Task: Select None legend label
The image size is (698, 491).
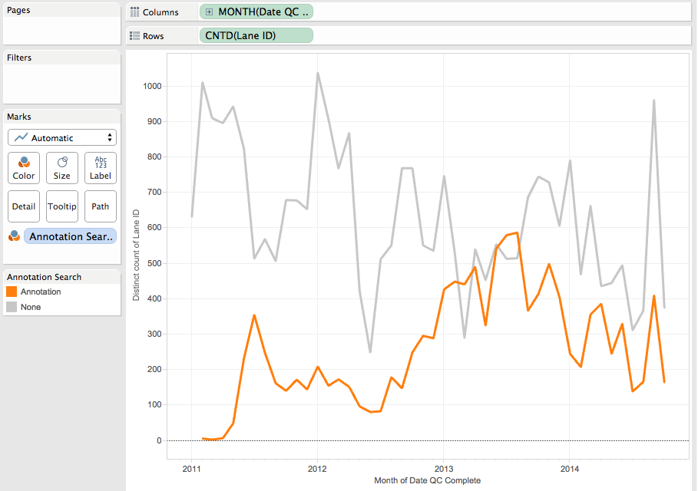Action: [x=31, y=307]
